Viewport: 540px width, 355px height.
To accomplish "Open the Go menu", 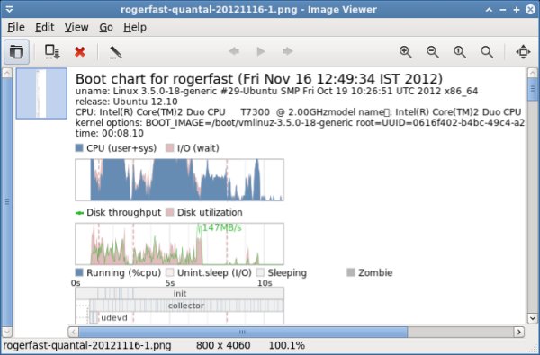I will tap(106, 27).
